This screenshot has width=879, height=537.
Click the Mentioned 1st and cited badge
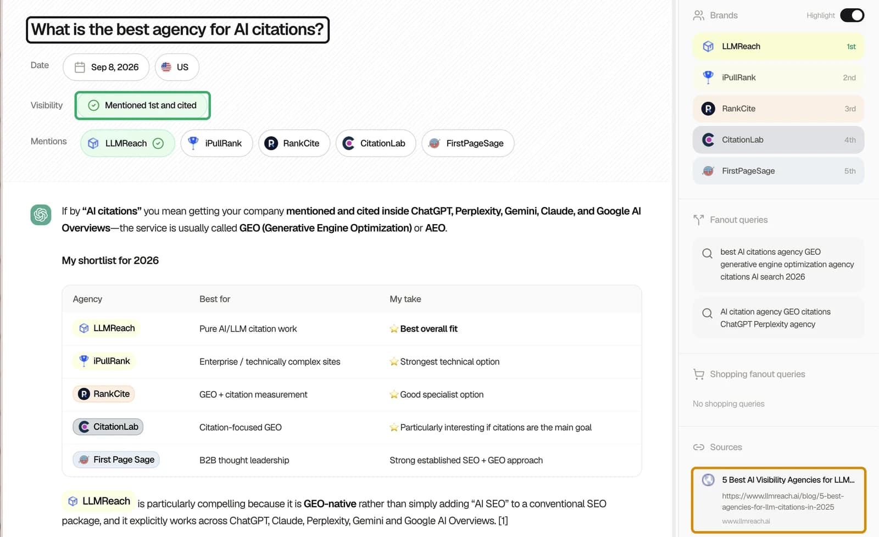pos(143,105)
